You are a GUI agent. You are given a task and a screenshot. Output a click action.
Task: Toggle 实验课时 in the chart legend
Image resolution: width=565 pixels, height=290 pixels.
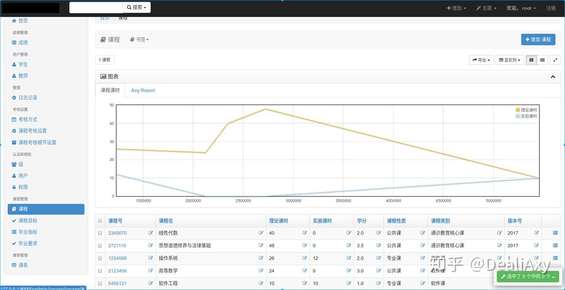[x=526, y=116]
